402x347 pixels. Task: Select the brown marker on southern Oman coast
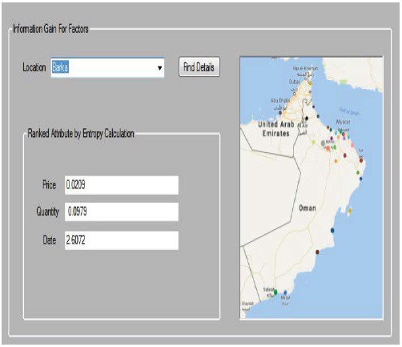click(317, 252)
